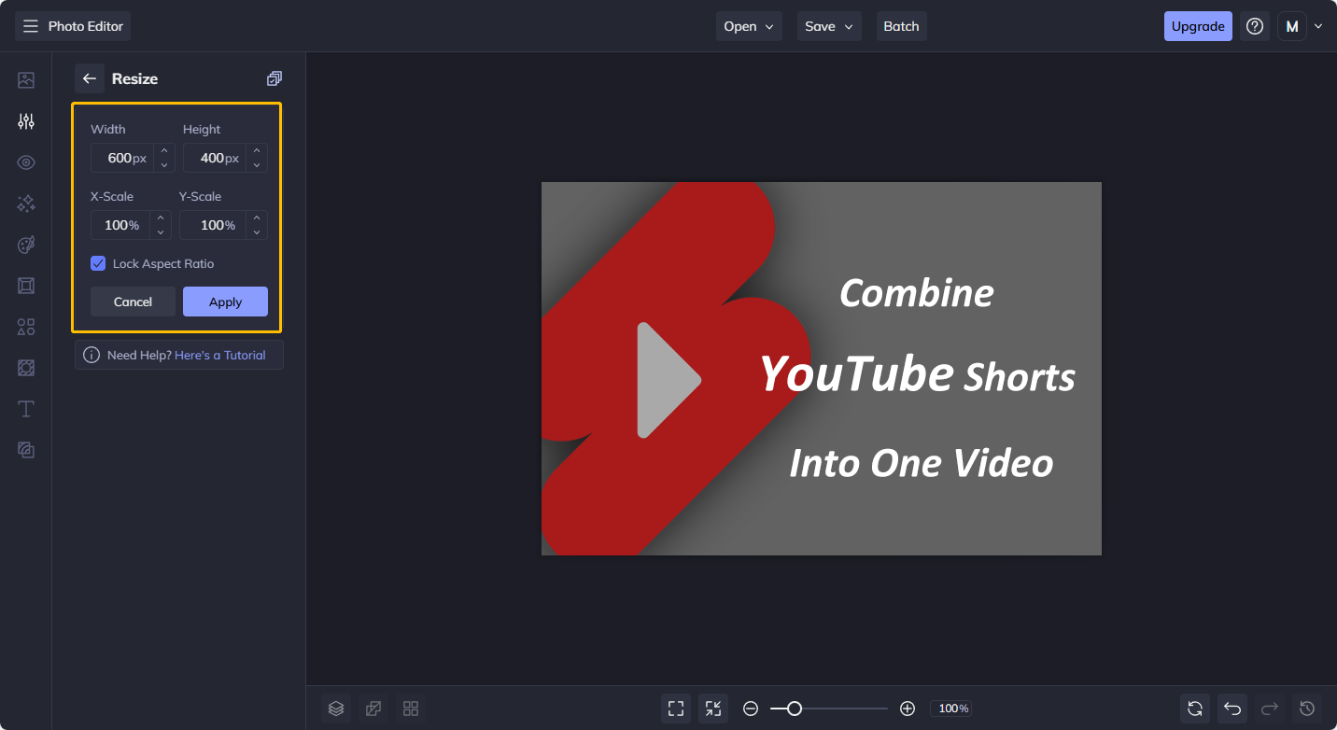Apply the resize settings
The height and width of the screenshot is (730, 1337).
(225, 302)
